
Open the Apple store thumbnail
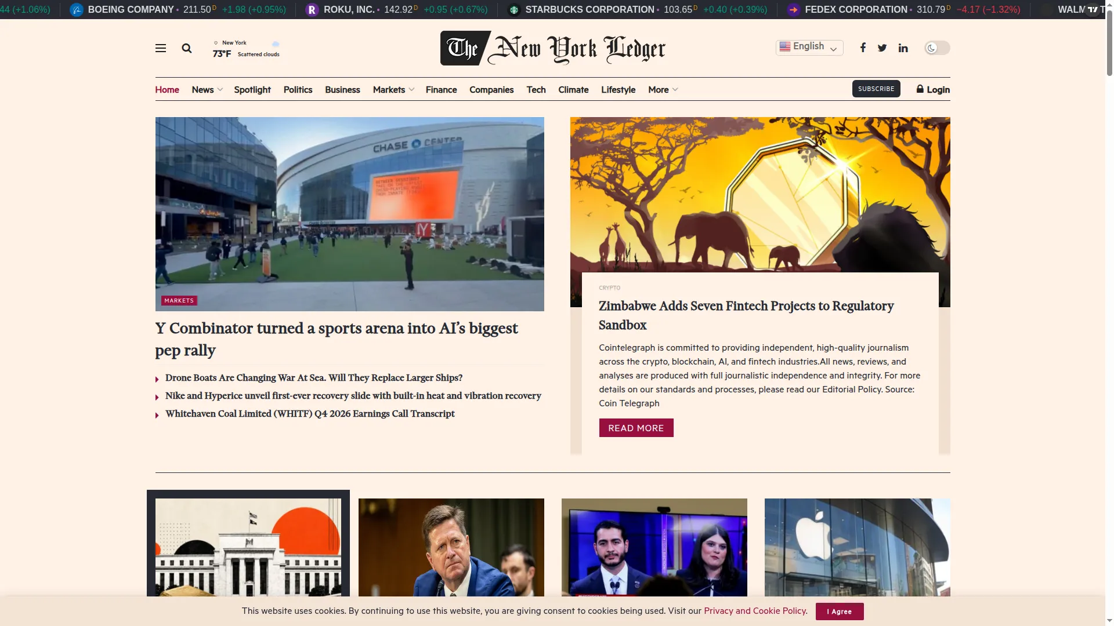point(858,547)
